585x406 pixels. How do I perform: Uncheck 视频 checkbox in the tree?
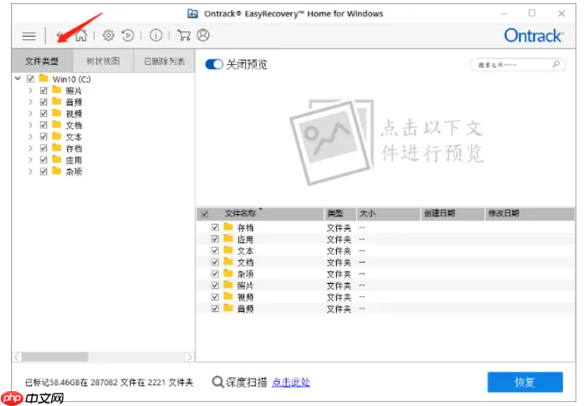point(44,114)
